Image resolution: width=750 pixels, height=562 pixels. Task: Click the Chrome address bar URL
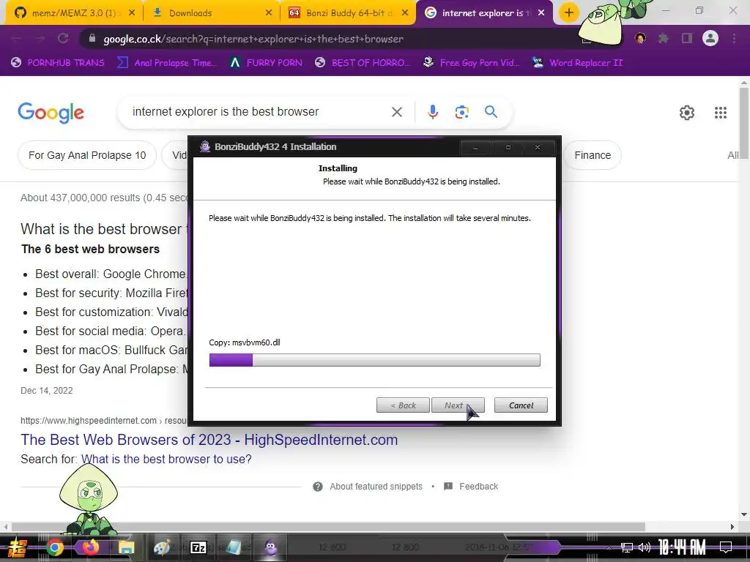point(253,39)
